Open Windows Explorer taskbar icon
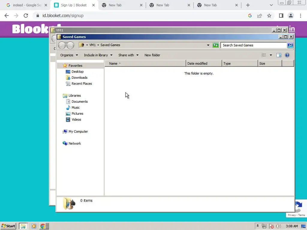This screenshot has height=230, width=307. pos(23,226)
